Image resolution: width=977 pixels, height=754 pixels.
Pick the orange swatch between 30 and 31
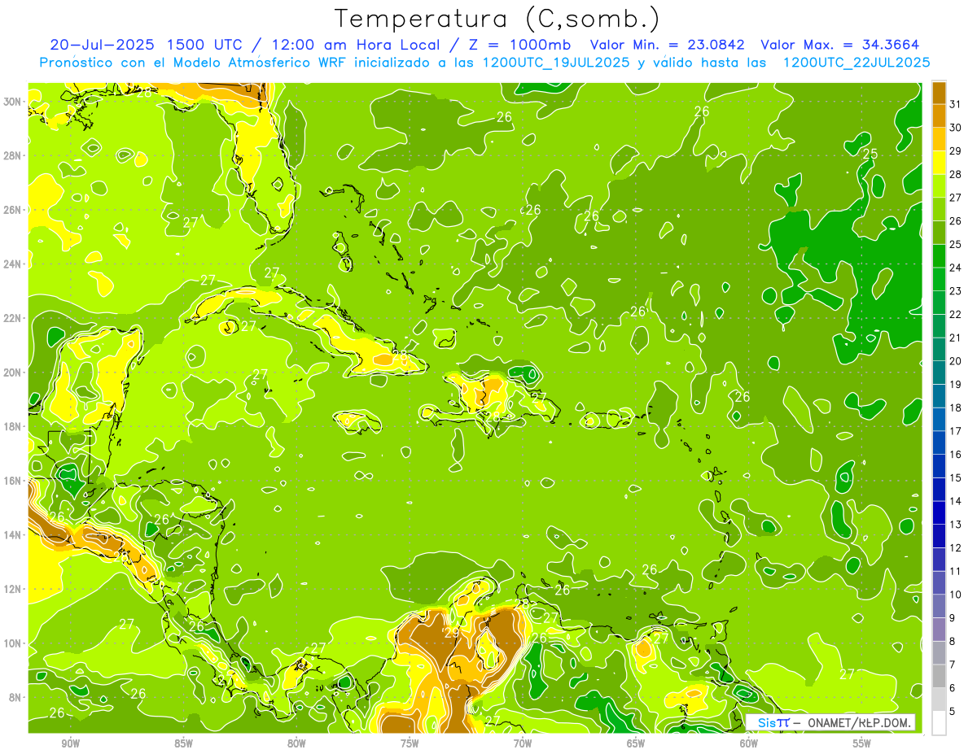[x=939, y=116]
